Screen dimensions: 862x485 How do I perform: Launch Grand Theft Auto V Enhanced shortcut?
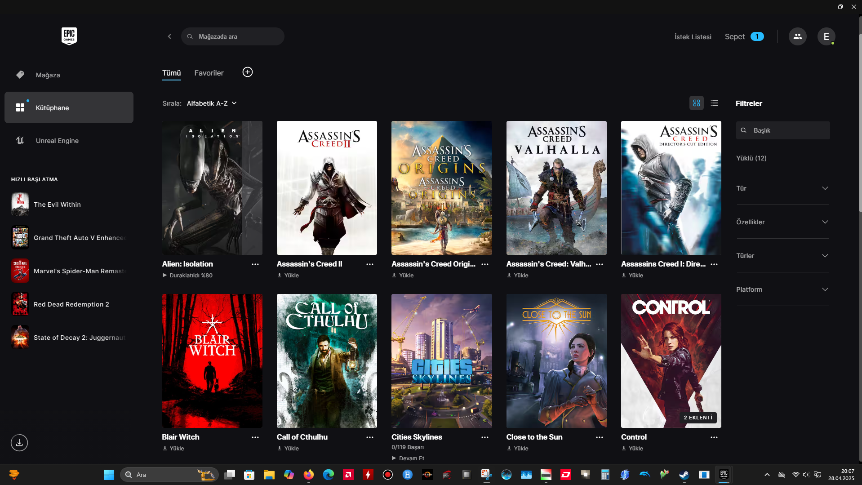(69, 238)
